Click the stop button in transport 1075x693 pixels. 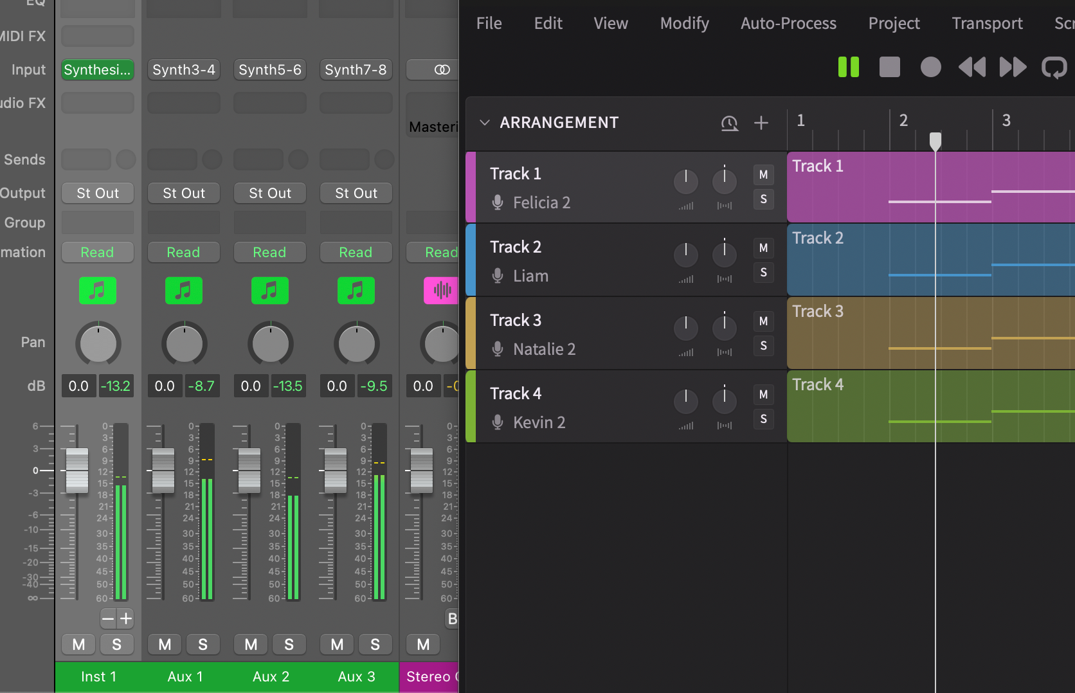pyautogui.click(x=889, y=67)
